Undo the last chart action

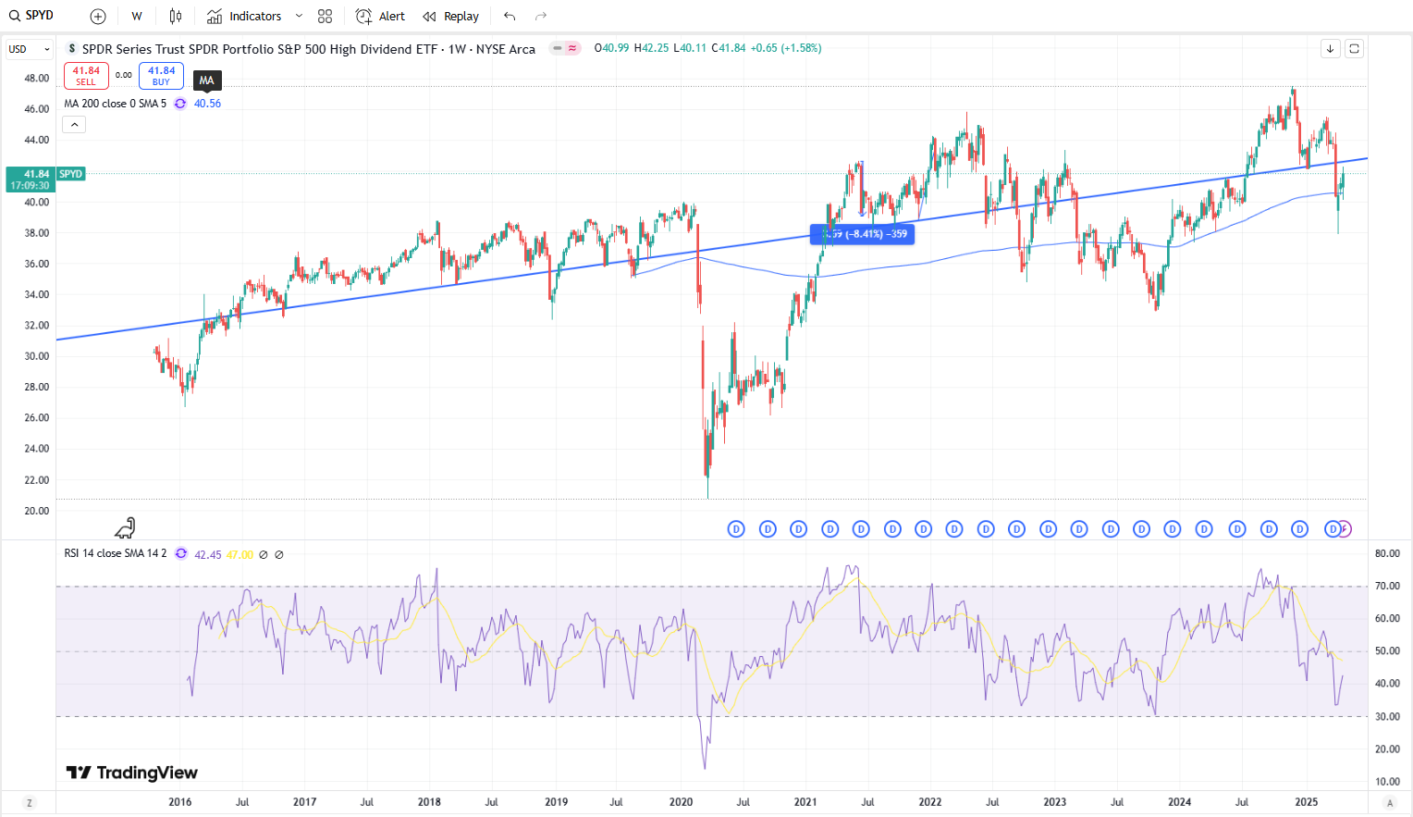tap(510, 17)
